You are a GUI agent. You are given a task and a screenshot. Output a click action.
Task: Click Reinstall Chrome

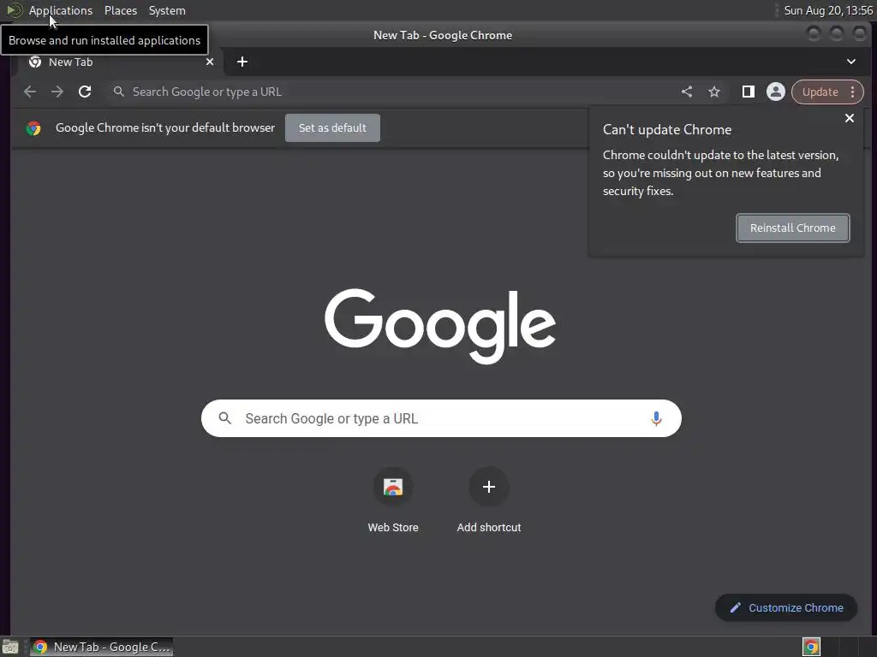[x=792, y=228]
